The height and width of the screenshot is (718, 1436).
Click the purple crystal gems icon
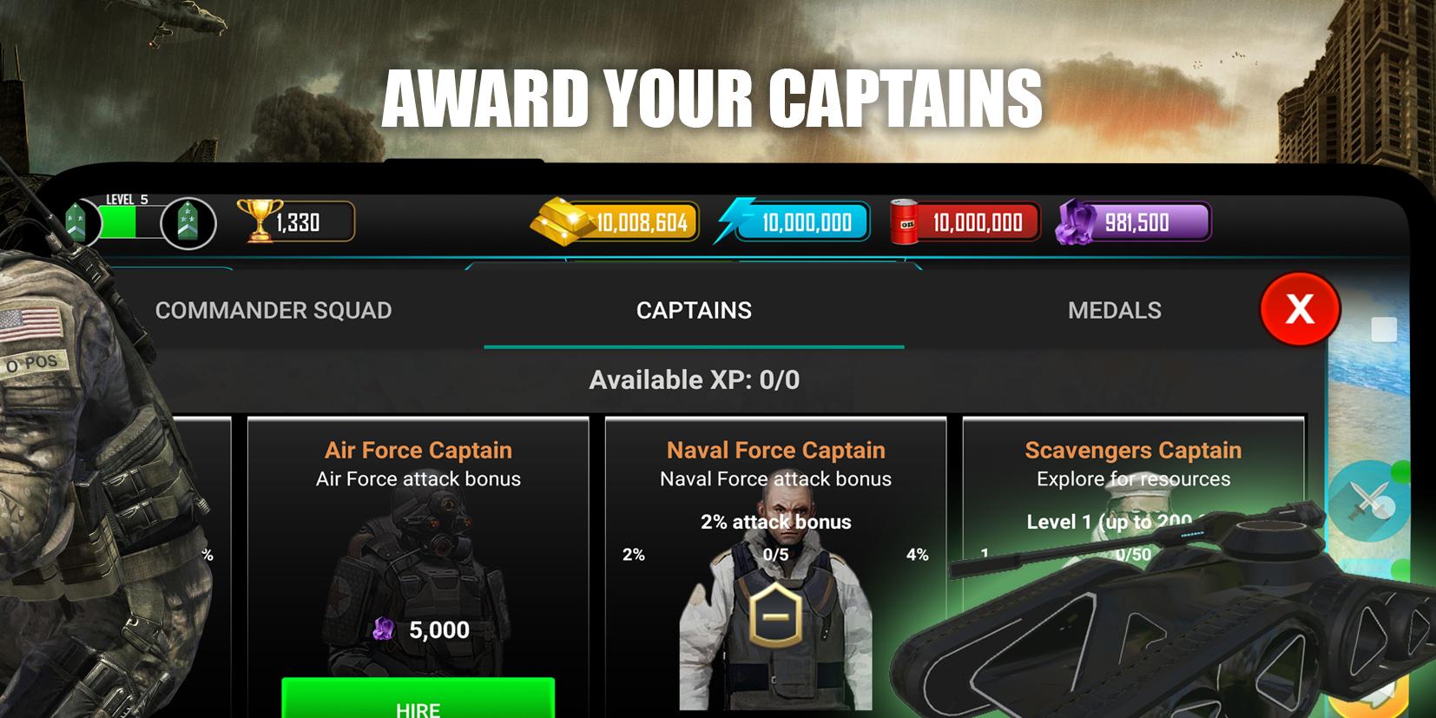pyautogui.click(x=1077, y=222)
